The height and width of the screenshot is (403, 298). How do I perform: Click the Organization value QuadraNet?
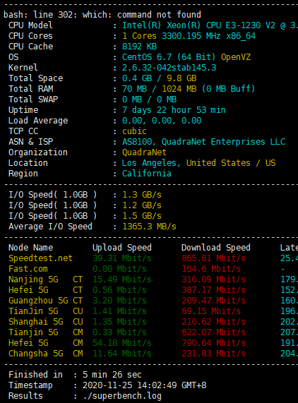pyautogui.click(x=144, y=152)
